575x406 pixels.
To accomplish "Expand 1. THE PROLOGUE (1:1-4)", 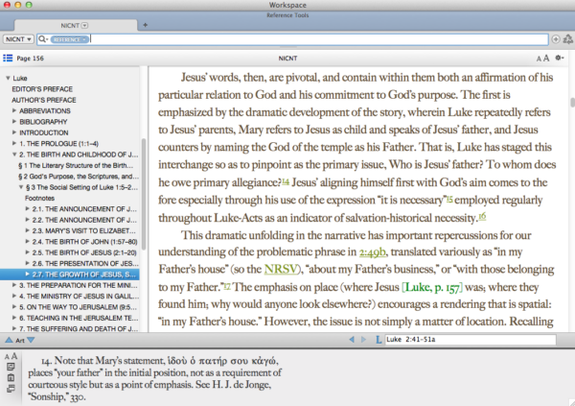I will pos(14,143).
